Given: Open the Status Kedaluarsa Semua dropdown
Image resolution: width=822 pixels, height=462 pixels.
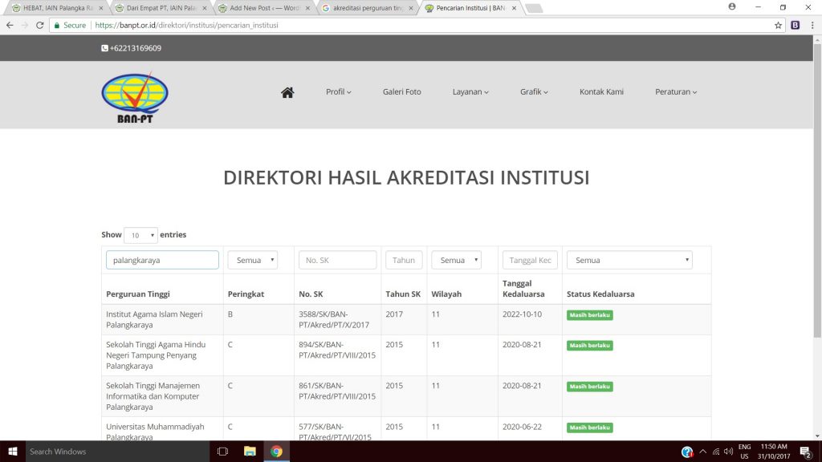Looking at the screenshot, I should [x=629, y=260].
